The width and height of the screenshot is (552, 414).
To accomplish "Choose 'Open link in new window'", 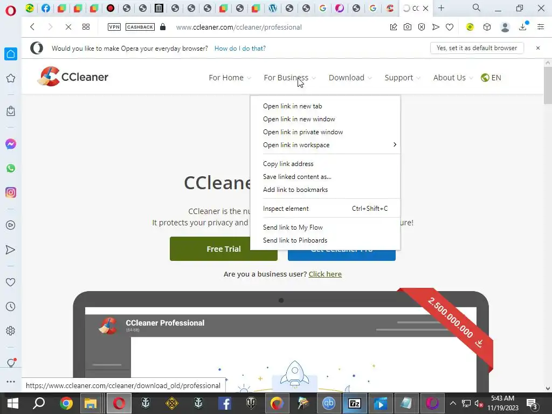I will click(x=325, y=119).
